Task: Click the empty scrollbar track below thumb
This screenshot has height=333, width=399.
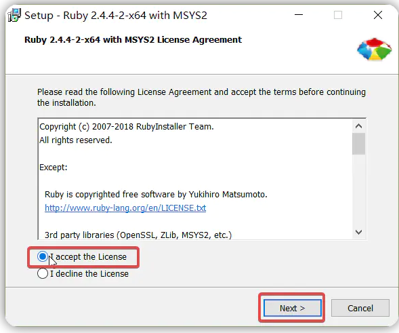Action: point(358,190)
